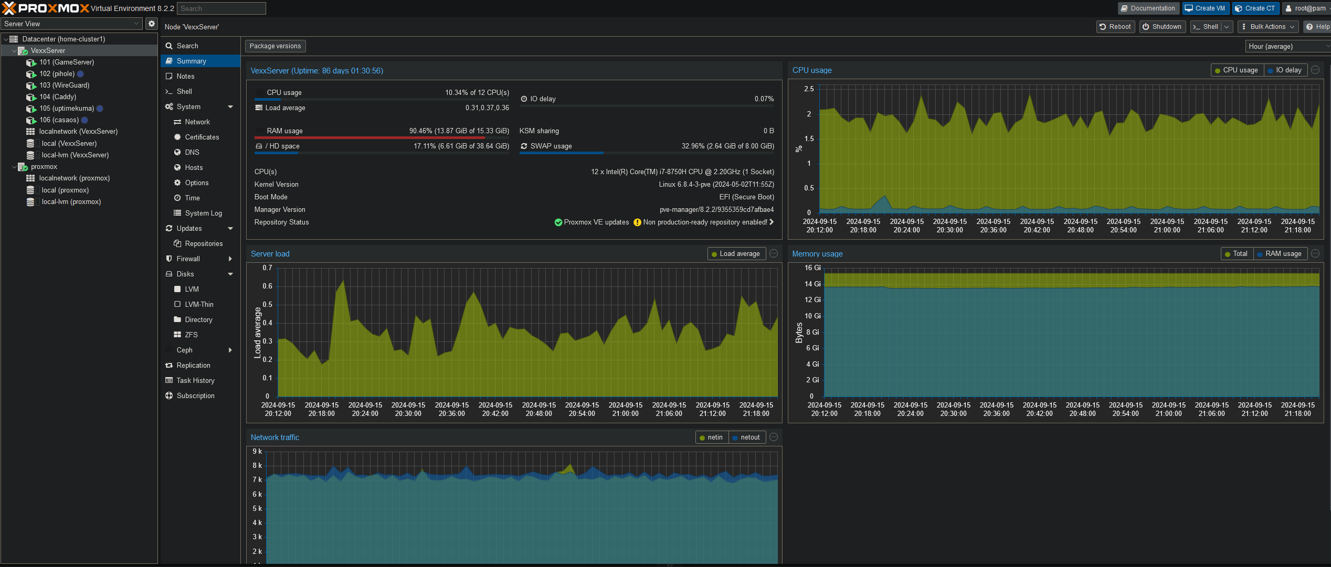Open the Task History panel
This screenshot has height=567, width=1331.
coord(196,380)
